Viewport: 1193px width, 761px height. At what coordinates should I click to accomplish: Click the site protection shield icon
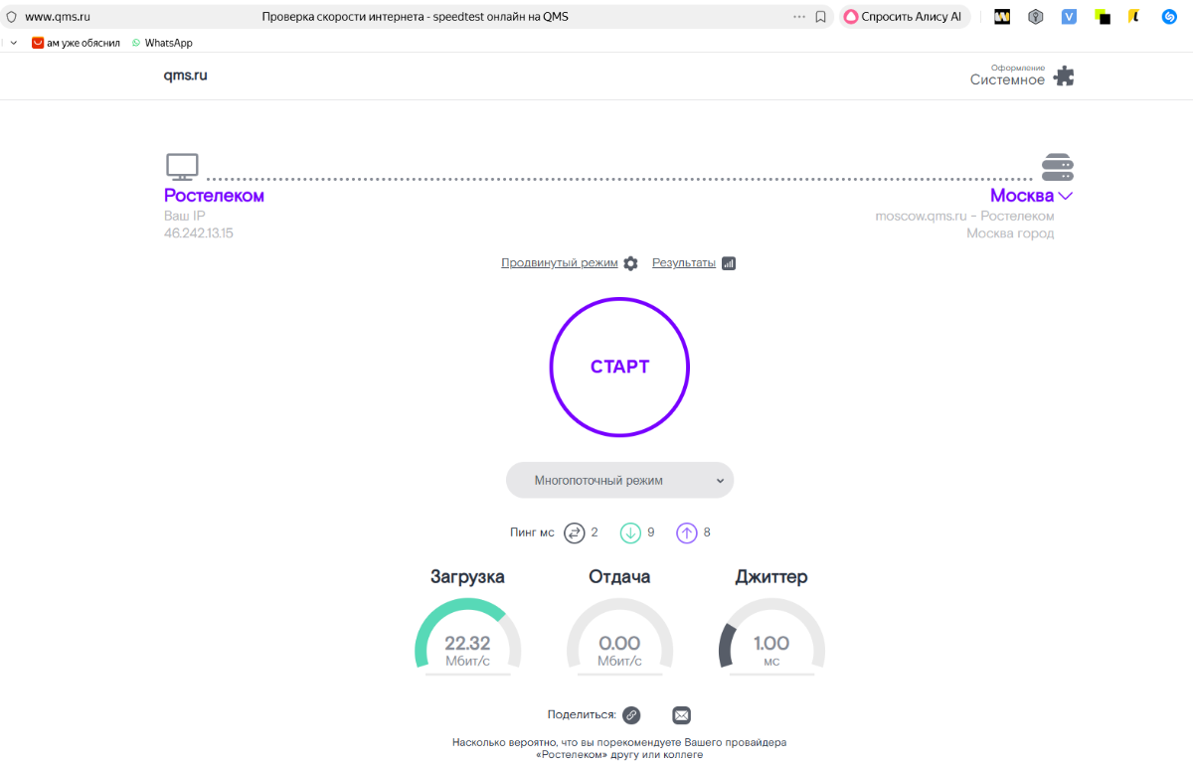(x=11, y=16)
